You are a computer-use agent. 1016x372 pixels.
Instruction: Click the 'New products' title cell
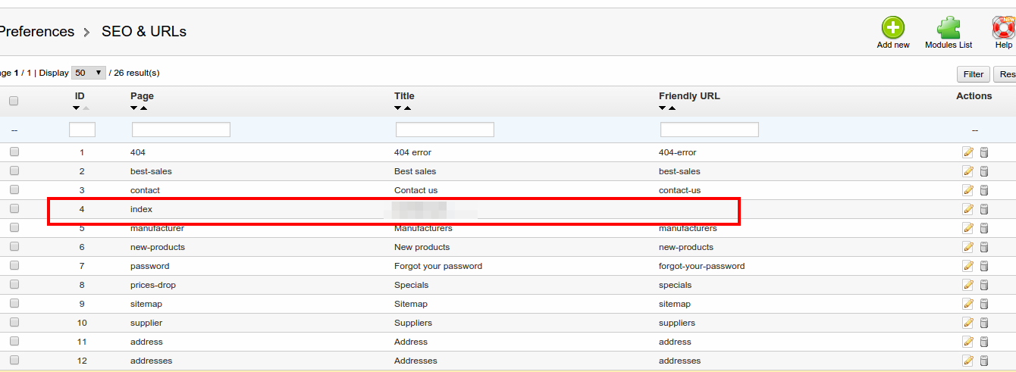pyautogui.click(x=422, y=247)
